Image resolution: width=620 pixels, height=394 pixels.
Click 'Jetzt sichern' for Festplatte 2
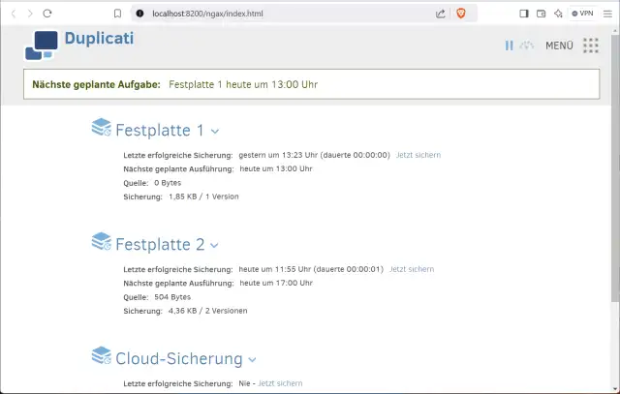tap(412, 269)
